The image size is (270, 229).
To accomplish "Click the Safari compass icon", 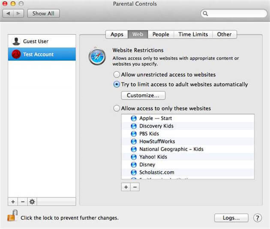I will point(97,57).
